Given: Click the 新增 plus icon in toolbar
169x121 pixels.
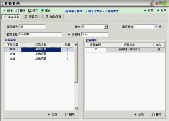Looking at the screenshot, I should tap(4, 11).
